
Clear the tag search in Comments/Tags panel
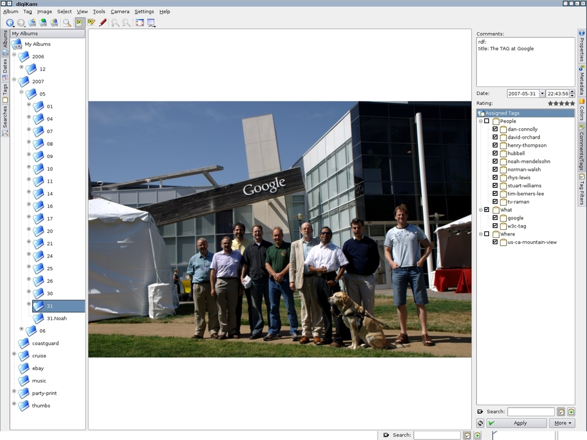[480, 411]
